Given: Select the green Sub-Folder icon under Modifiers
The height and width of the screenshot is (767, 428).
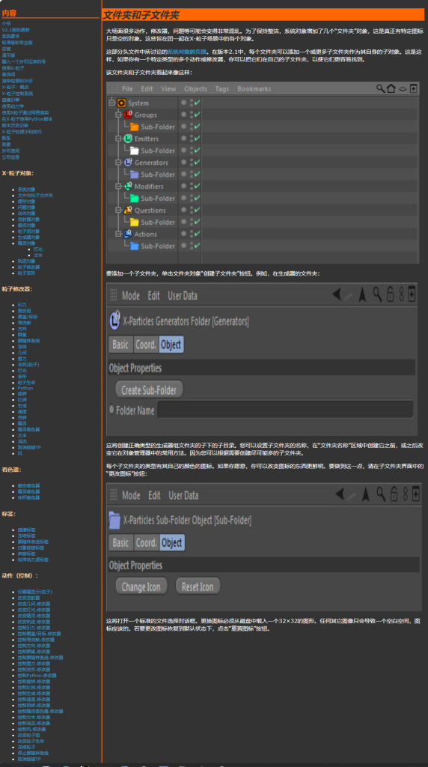Looking at the screenshot, I should click(135, 198).
